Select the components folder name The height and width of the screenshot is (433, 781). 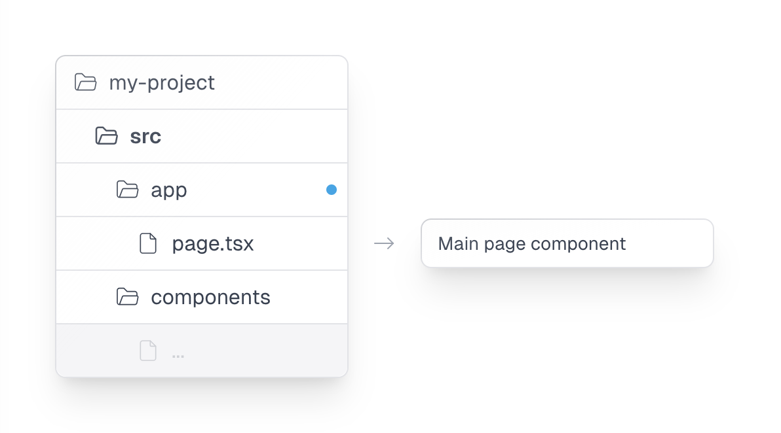tap(210, 297)
